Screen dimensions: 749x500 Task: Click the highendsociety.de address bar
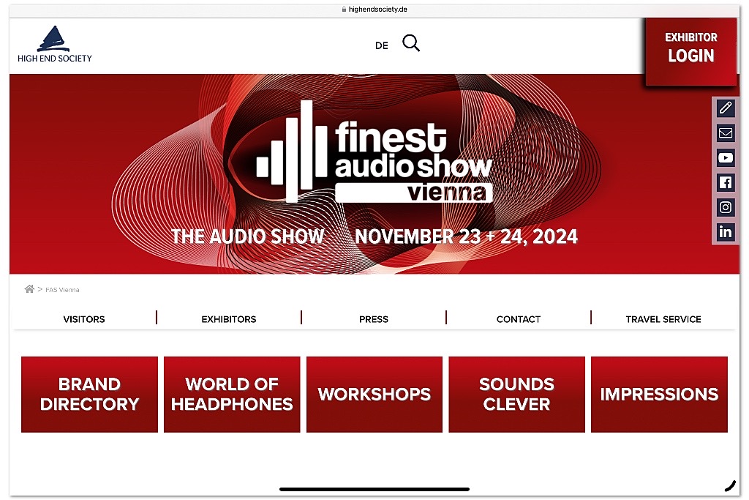[x=374, y=9]
